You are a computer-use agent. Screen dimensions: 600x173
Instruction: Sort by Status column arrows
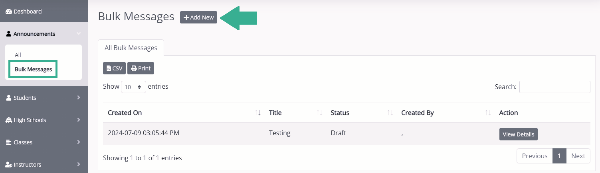390,113
